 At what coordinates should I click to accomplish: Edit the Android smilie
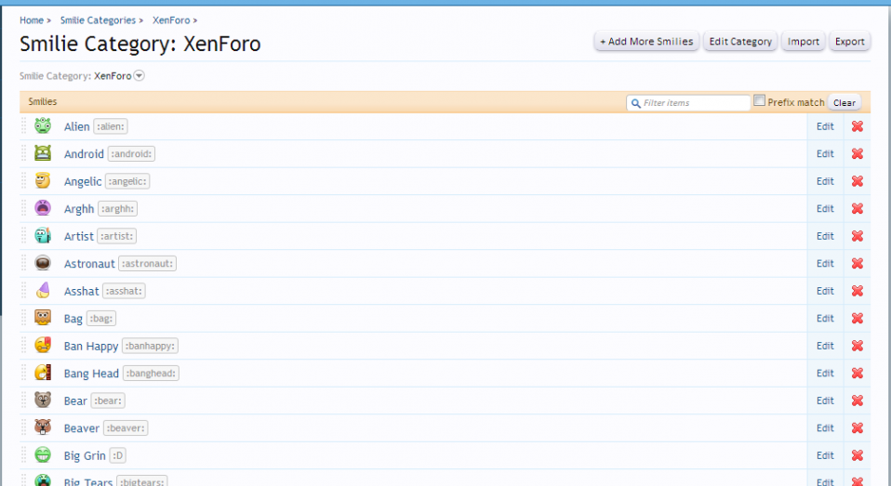[825, 153]
